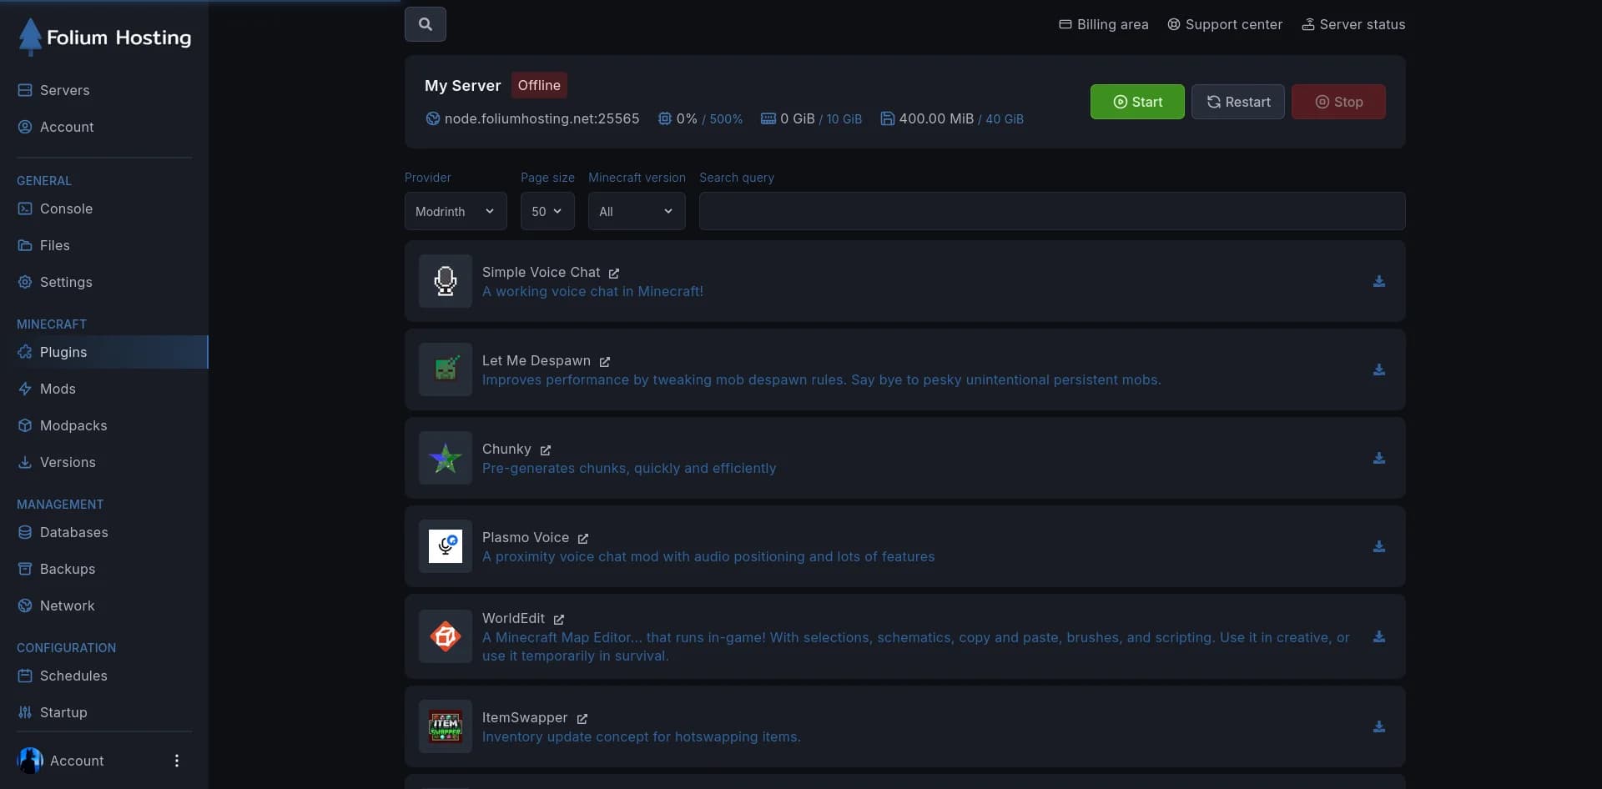Start the server
The height and width of the screenshot is (789, 1602).
1137,102
